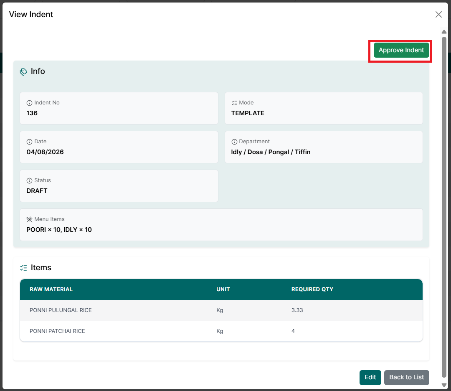Screen dimensions: 451x391
Task: Select indent number 136
Action: [x=32, y=113]
